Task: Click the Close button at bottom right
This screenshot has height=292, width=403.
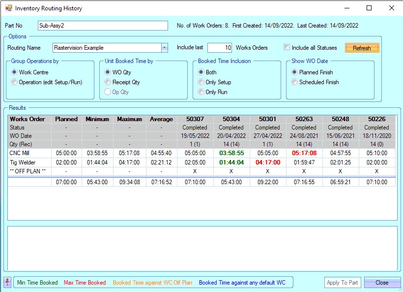Action: coord(382,283)
